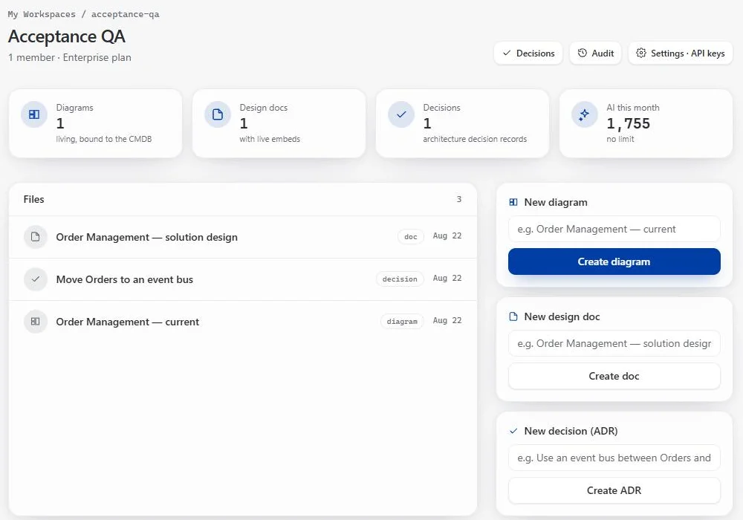Click the Files list heading

click(33, 199)
